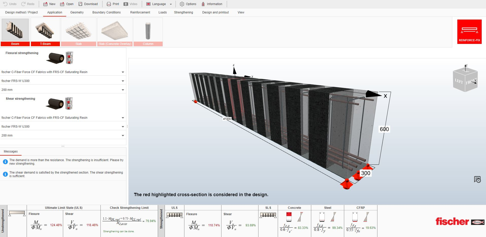This screenshot has height=237, width=486.
Task: Click strengthening limit value 76.94%
Action: tap(151, 221)
